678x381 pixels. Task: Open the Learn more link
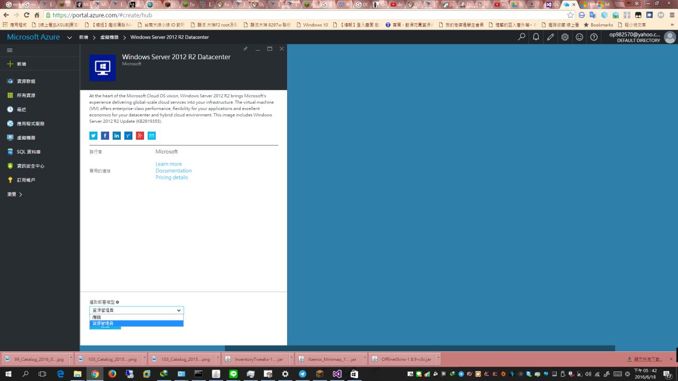pos(168,164)
